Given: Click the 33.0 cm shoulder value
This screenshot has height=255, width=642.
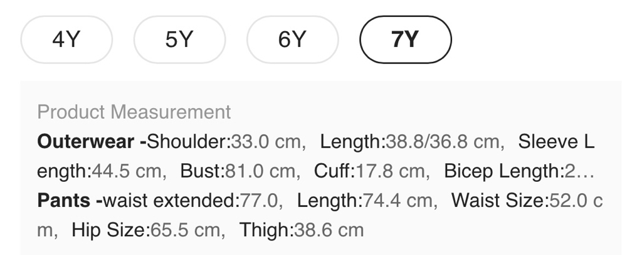Looking at the screenshot, I should 266,141.
